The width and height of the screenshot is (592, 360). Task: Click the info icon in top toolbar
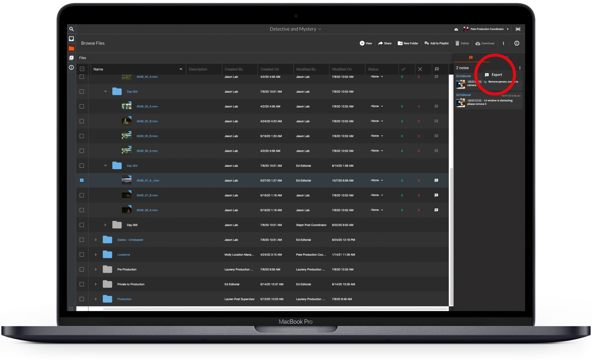click(x=516, y=43)
